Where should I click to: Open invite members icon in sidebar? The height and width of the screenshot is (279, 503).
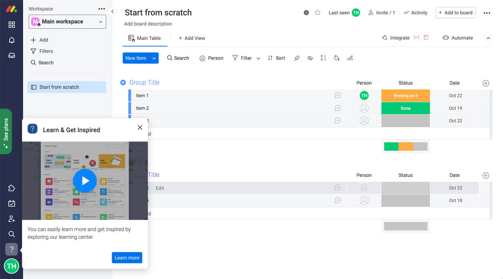pos(12,219)
